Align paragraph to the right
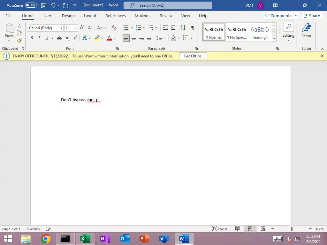Screen dimensions: 327x245 pos(141,38)
